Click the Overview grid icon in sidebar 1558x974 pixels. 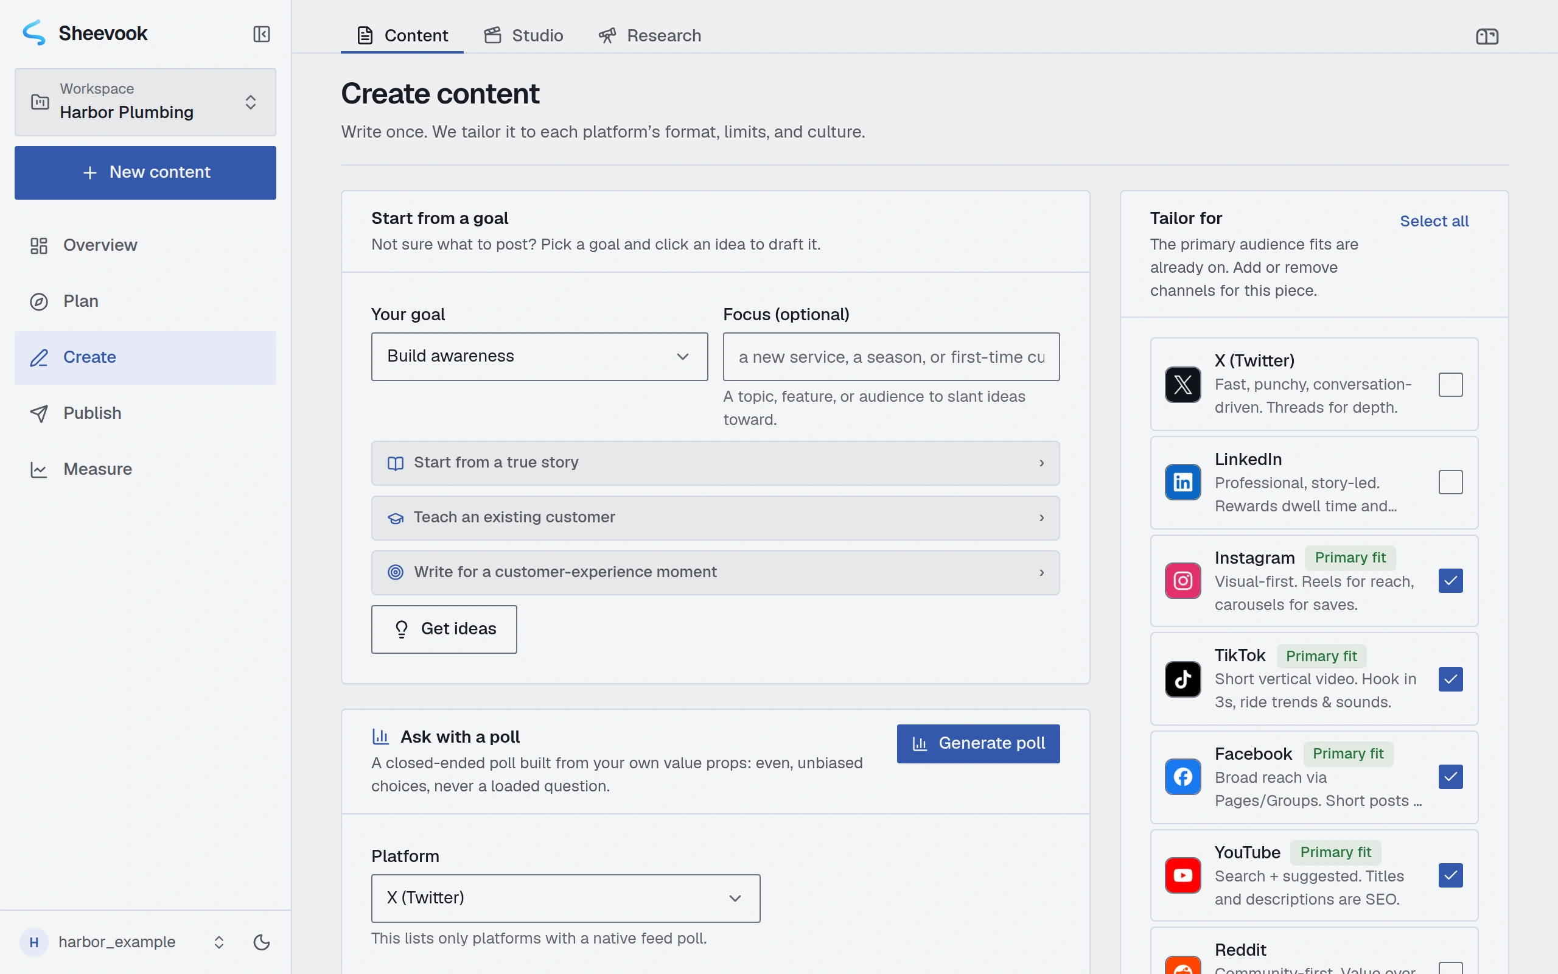pos(38,245)
